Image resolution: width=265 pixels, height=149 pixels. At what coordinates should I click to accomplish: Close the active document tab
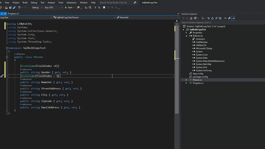5,14
